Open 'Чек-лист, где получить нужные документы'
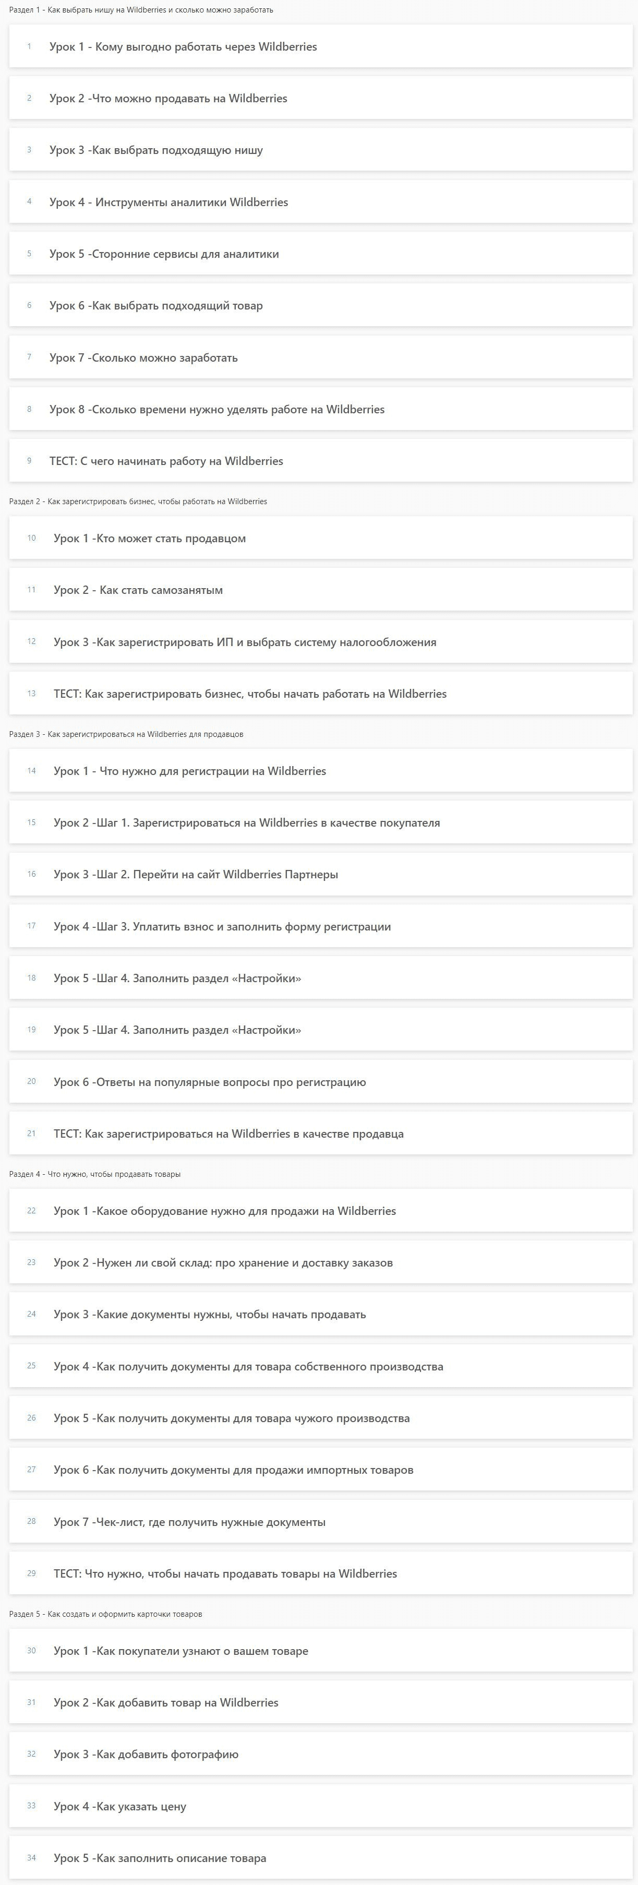Screen dimensions: 638x1885 click(189, 1522)
